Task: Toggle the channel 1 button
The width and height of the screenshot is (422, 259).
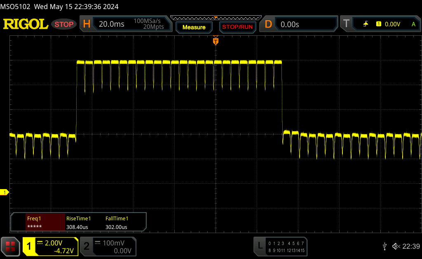Action: (x=29, y=246)
